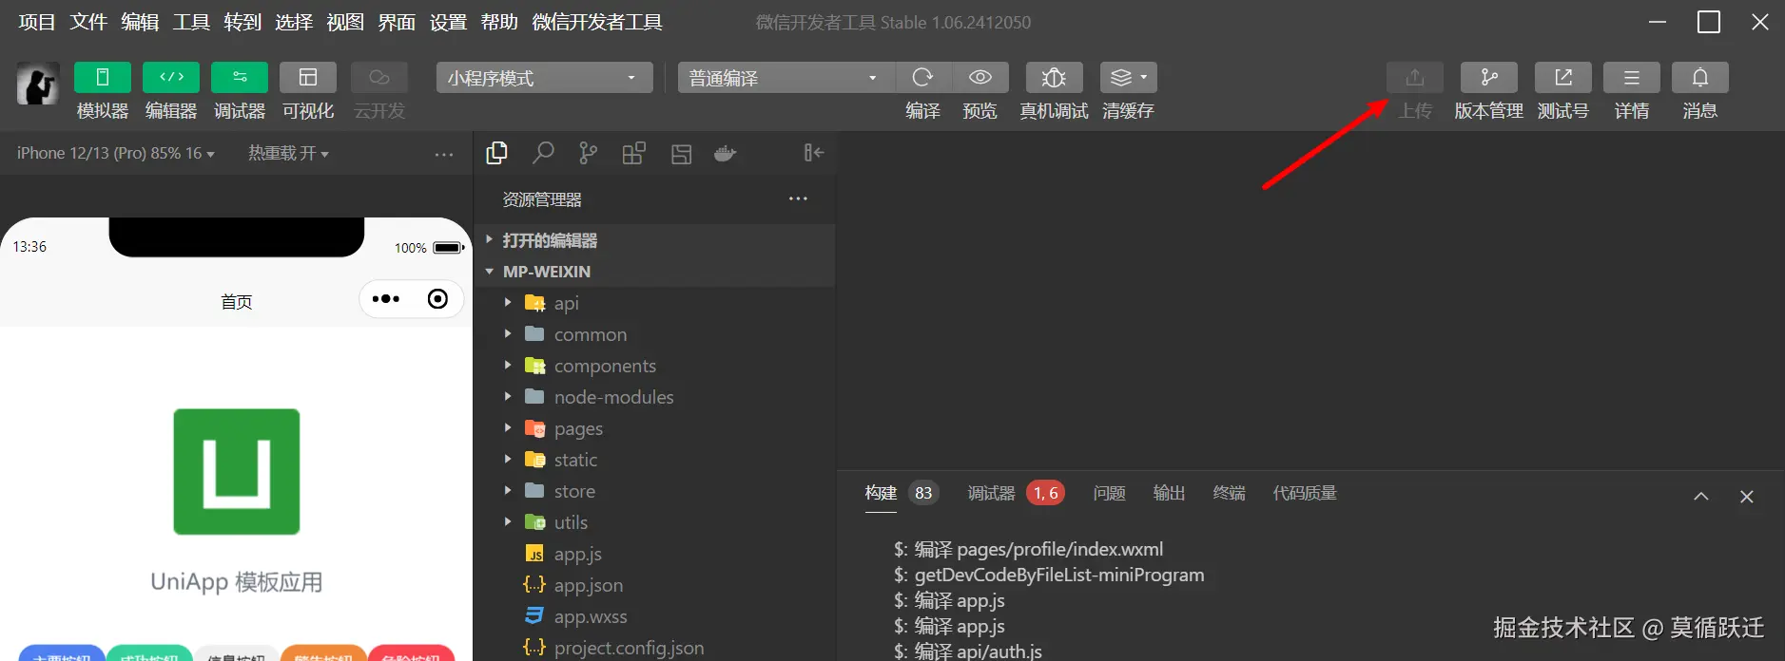Toggle the 可视化 visual panel button
Viewport: 1785px width, 661px height.
coord(308,77)
